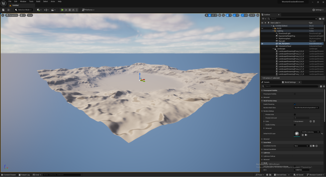Save the current level icon
326x177 pixels.
point(3,10)
